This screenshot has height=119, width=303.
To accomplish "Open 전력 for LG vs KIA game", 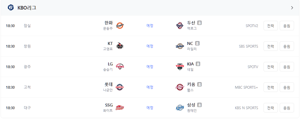I will tap(270, 67).
